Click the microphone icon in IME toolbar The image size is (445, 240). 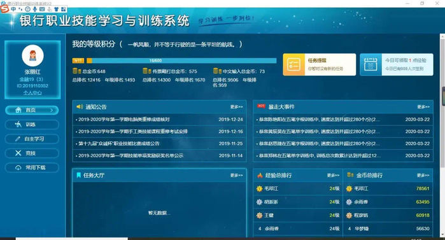34,9
